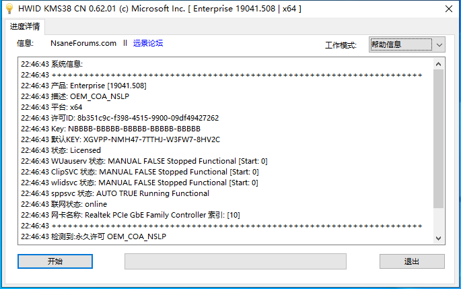This screenshot has width=461, height=289.
Task: Open the 远景论坛 link
Action: (x=148, y=43)
